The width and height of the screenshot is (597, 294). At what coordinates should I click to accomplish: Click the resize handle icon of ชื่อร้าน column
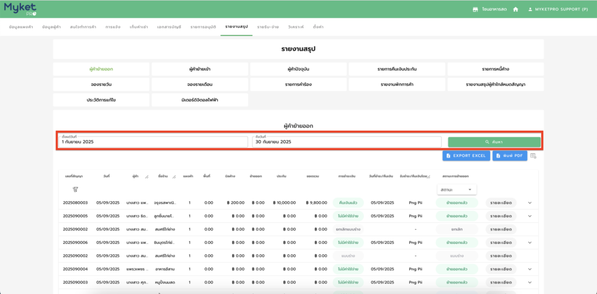click(174, 177)
